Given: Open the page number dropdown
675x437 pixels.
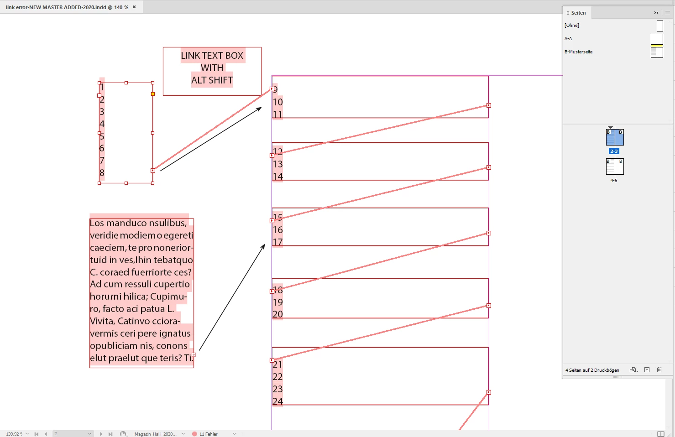Looking at the screenshot, I should 89,434.
